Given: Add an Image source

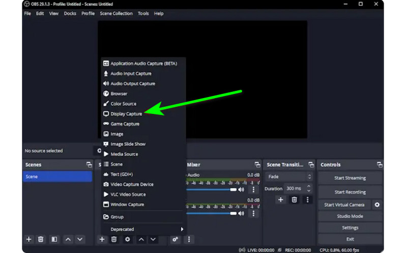Looking at the screenshot, I should point(143,134).
